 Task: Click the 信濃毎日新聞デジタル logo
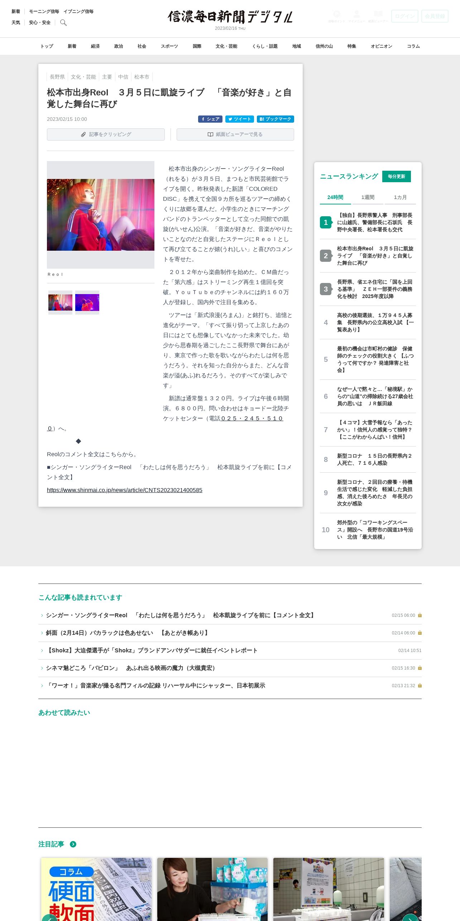(x=230, y=17)
